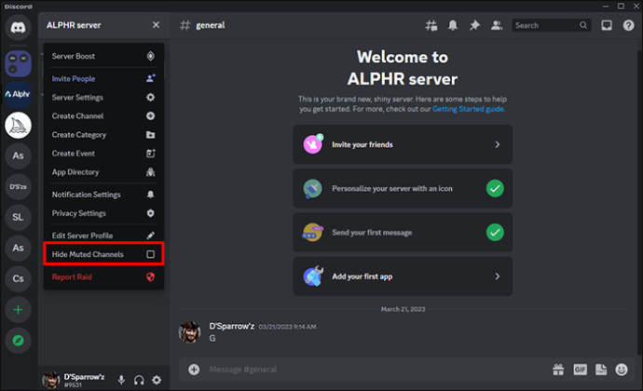
Task: Click D'Sparrow'z username in chat
Action: pyautogui.click(x=232, y=326)
